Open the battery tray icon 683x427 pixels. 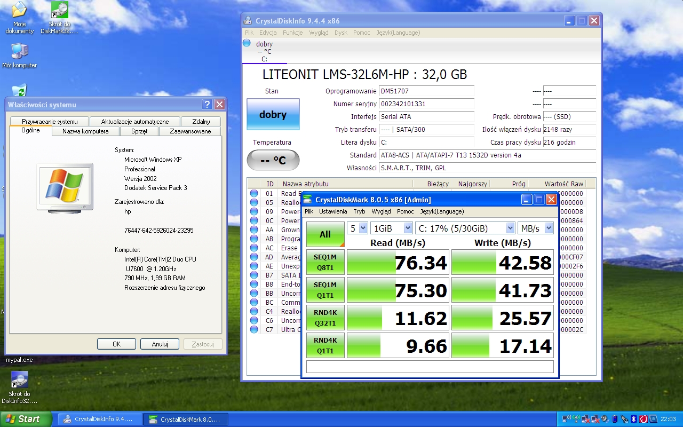pos(615,418)
